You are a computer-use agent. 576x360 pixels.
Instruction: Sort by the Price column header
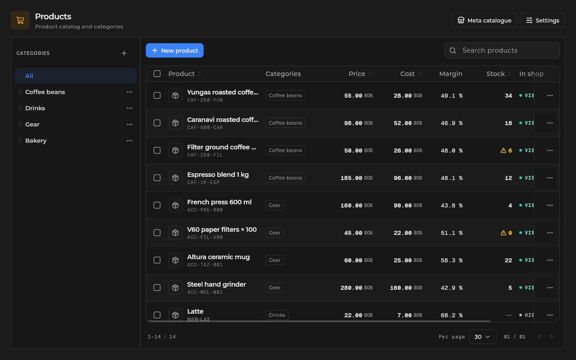360,74
